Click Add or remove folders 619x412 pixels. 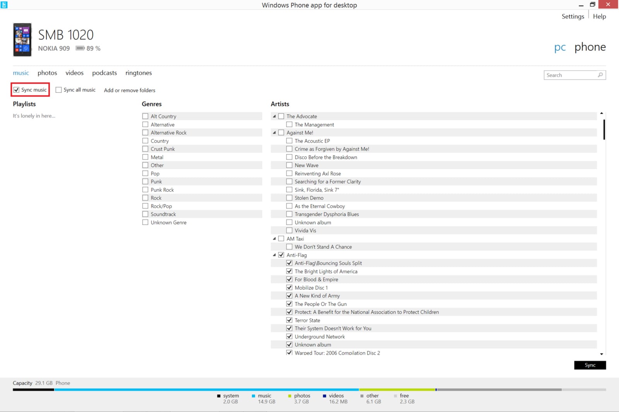click(130, 90)
